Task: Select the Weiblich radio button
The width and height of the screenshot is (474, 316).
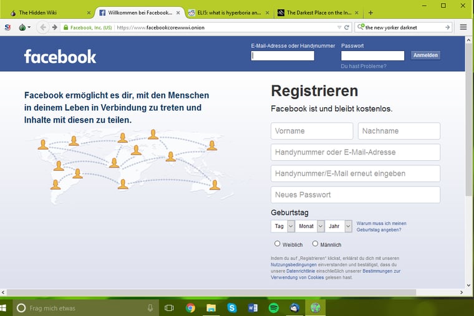Action: (278, 244)
